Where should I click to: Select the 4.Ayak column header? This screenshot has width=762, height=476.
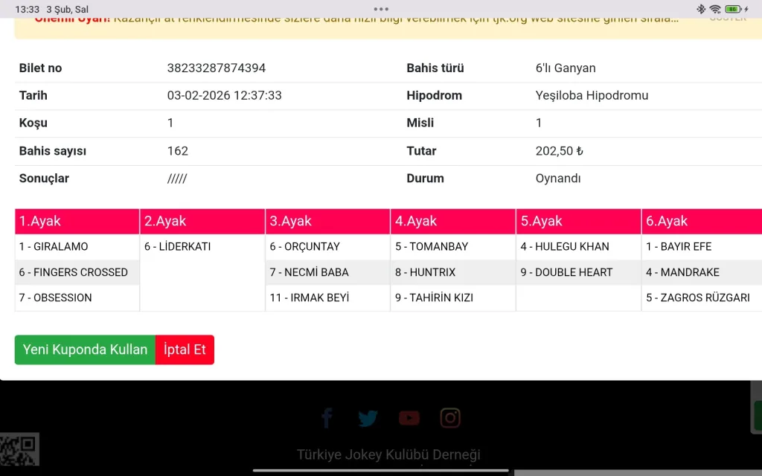pyautogui.click(x=452, y=221)
